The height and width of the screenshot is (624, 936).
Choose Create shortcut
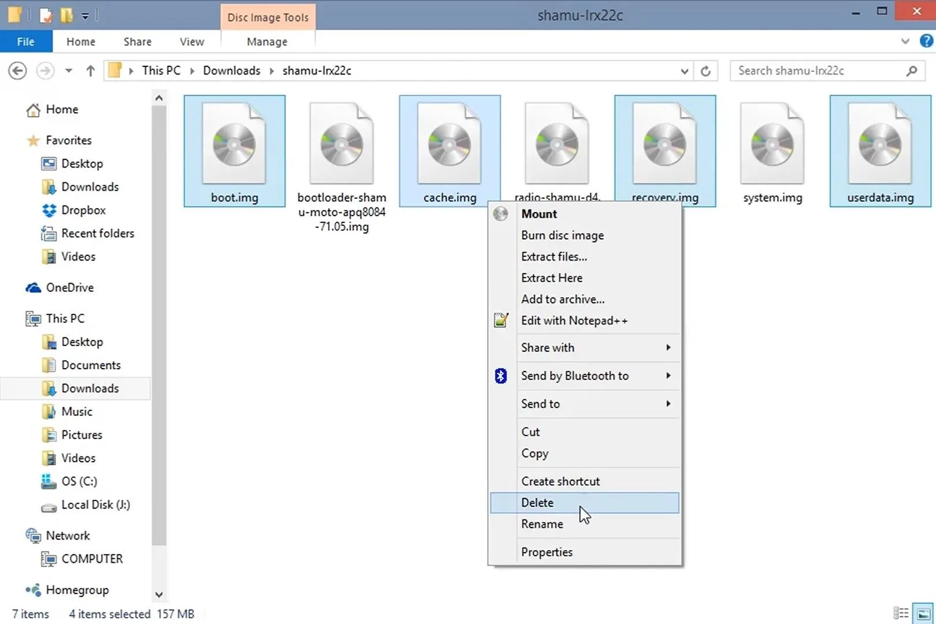[584, 481]
